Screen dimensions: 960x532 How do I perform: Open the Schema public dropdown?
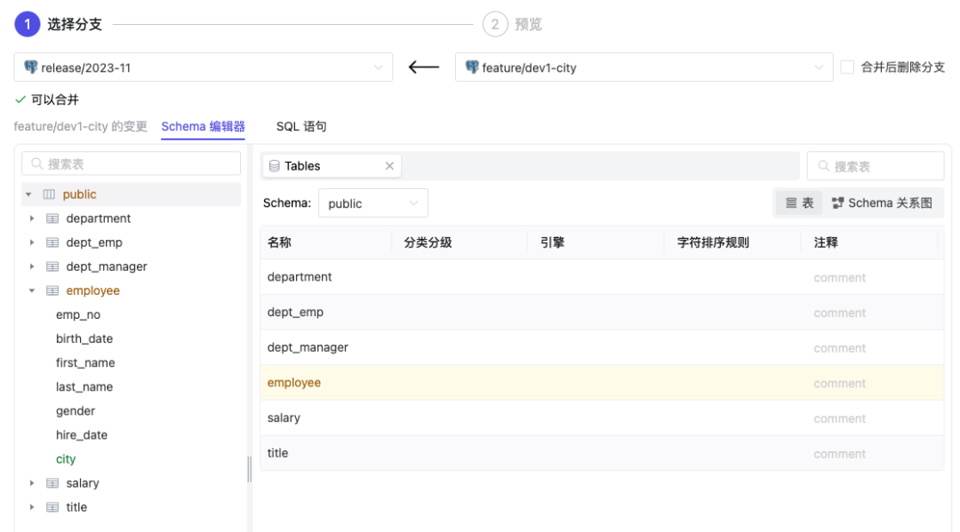pyautogui.click(x=372, y=203)
